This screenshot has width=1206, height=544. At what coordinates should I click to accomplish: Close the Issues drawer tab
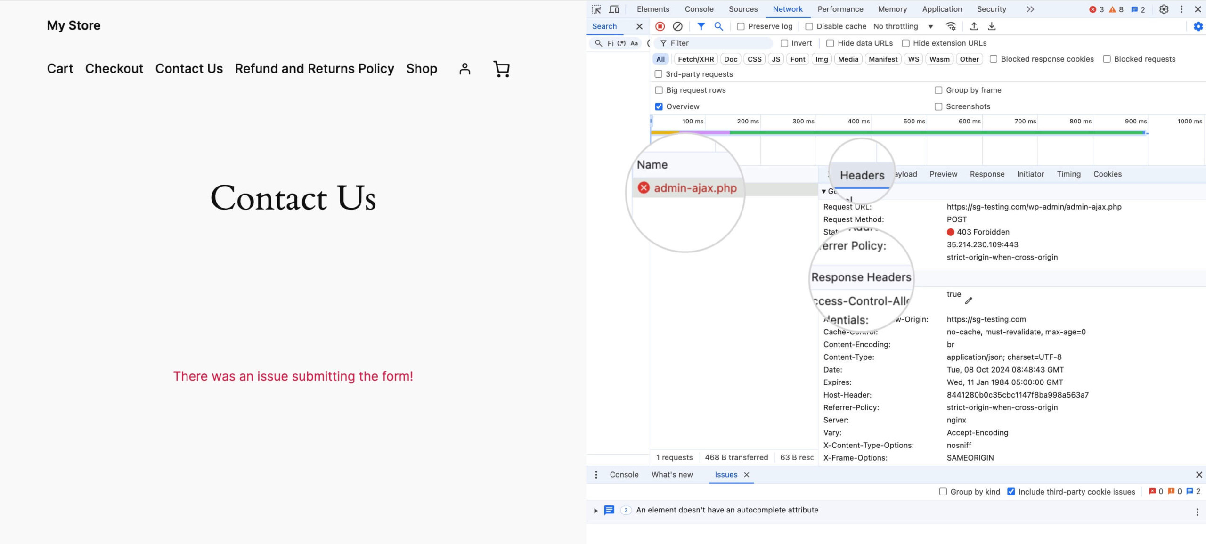click(746, 475)
